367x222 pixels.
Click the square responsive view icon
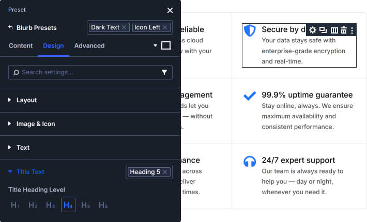166,45
